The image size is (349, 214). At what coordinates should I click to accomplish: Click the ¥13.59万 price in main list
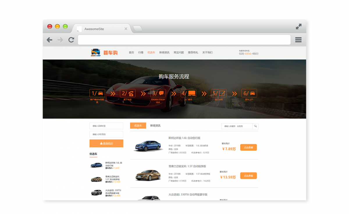point(228,177)
